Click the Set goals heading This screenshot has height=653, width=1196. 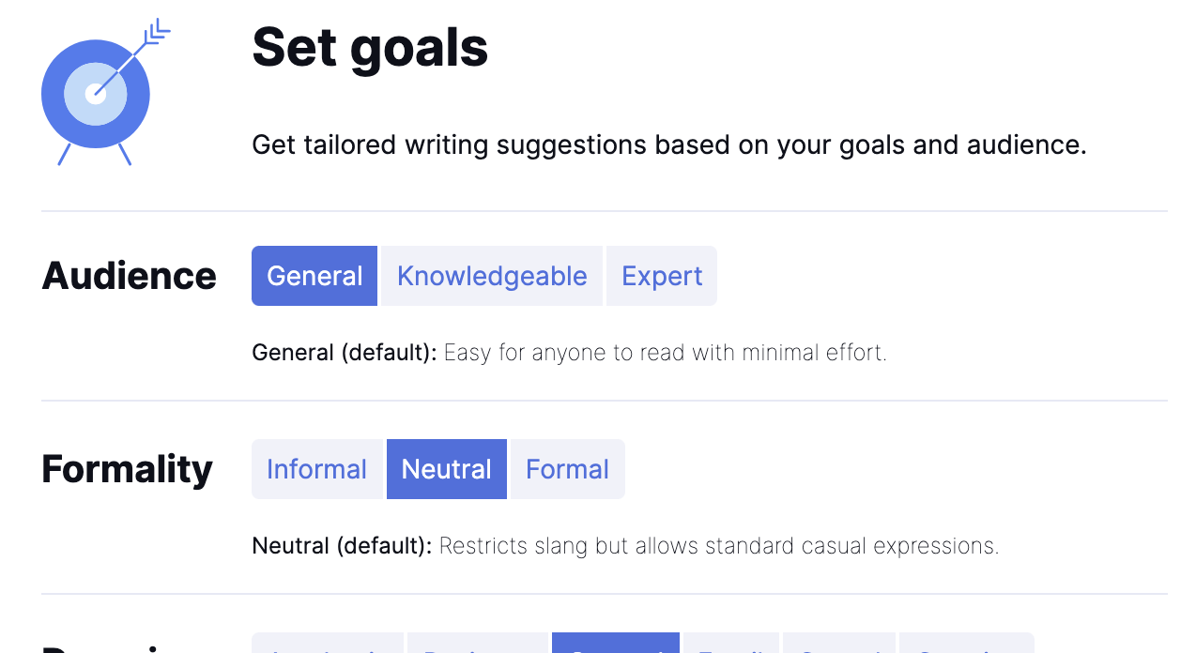point(370,47)
